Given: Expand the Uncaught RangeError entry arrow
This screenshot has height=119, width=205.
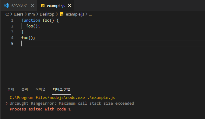Looking at the screenshot, I should [6, 103].
